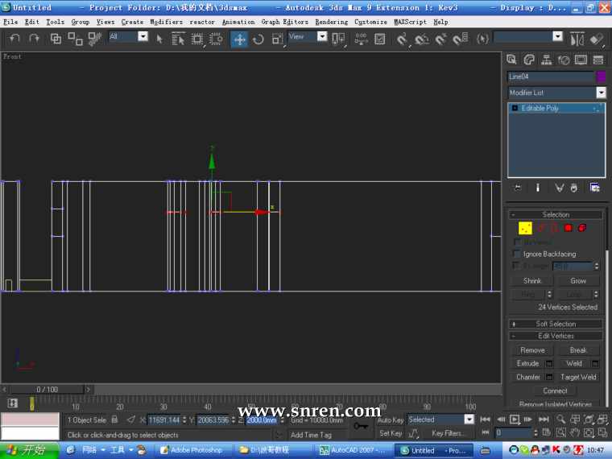This screenshot has height=459, width=612.
Task: Click the Align tool icon
Action: tap(596, 39)
